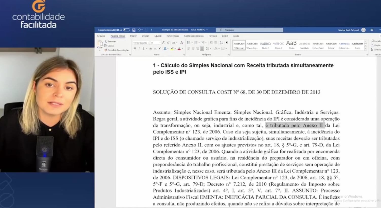
Task: Click the Bullets list icon
Action: click(188, 43)
